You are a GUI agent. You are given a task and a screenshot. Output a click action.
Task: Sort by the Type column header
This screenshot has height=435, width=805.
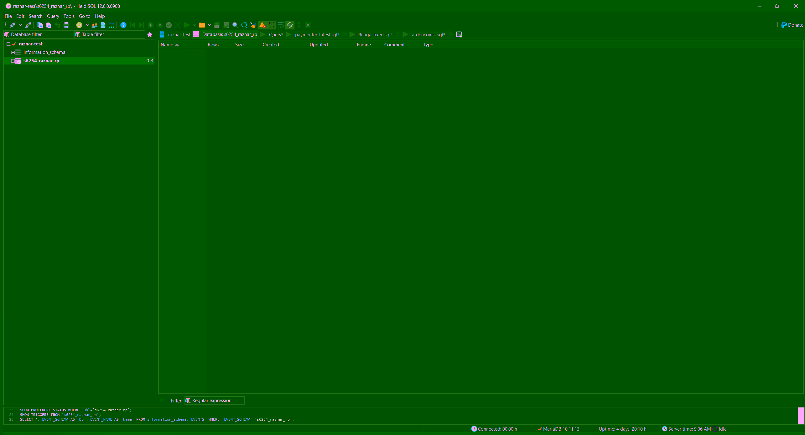click(428, 45)
